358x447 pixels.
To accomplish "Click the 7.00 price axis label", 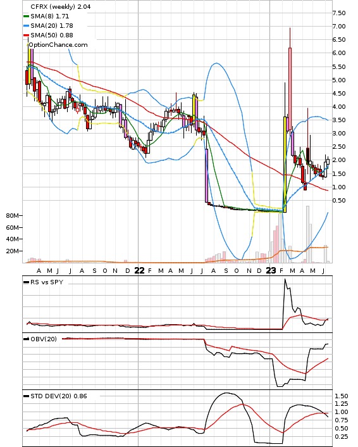I will 339,26.
